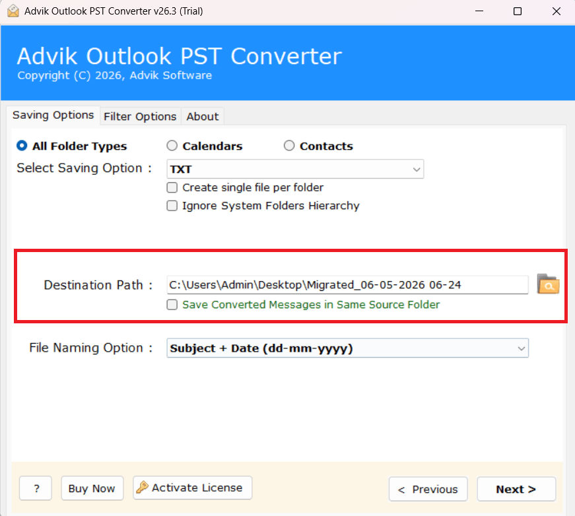The width and height of the screenshot is (575, 516).
Task: Check Save Converted Messages in Same Source Folder
Action: (172, 305)
